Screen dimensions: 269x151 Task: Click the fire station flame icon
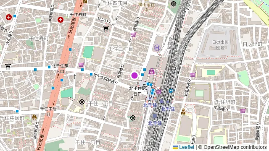pyautogui.click(x=34, y=117)
